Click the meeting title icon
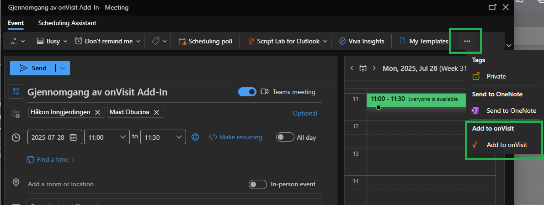The image size is (544, 205). [x=16, y=91]
